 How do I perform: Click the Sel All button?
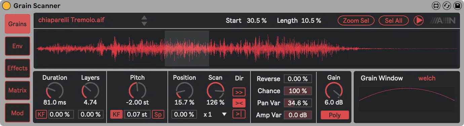tap(394, 20)
